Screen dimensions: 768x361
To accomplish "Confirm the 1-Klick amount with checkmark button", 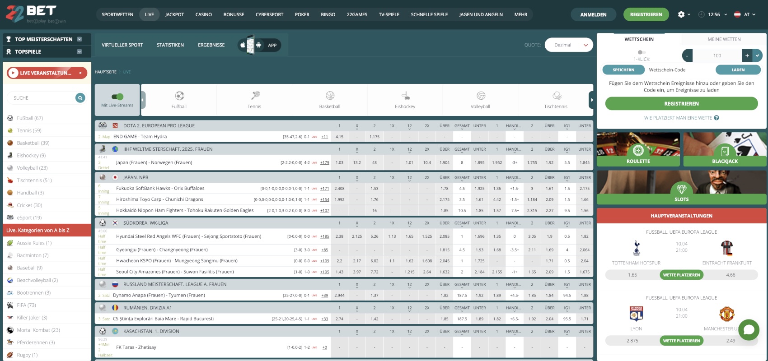I will (x=757, y=56).
